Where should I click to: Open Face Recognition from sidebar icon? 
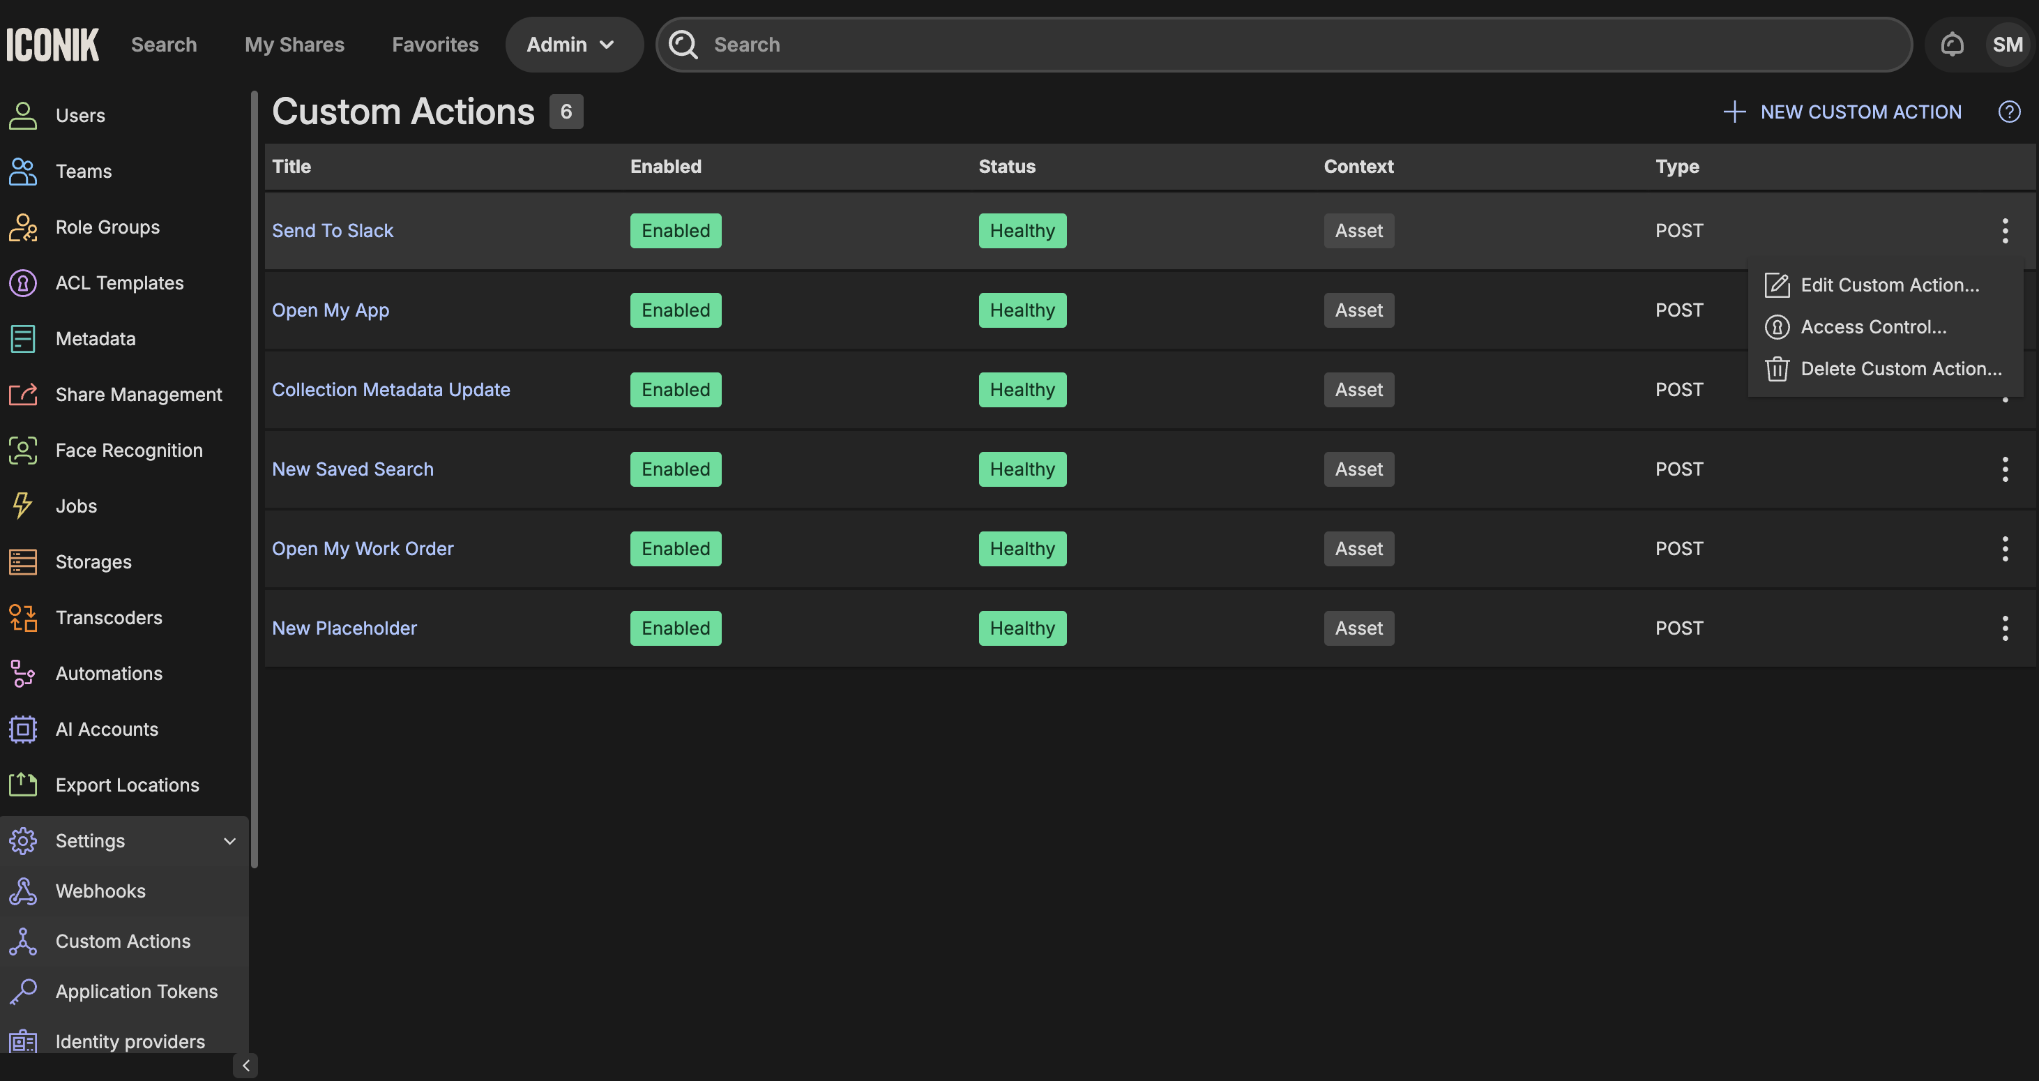[x=23, y=451]
